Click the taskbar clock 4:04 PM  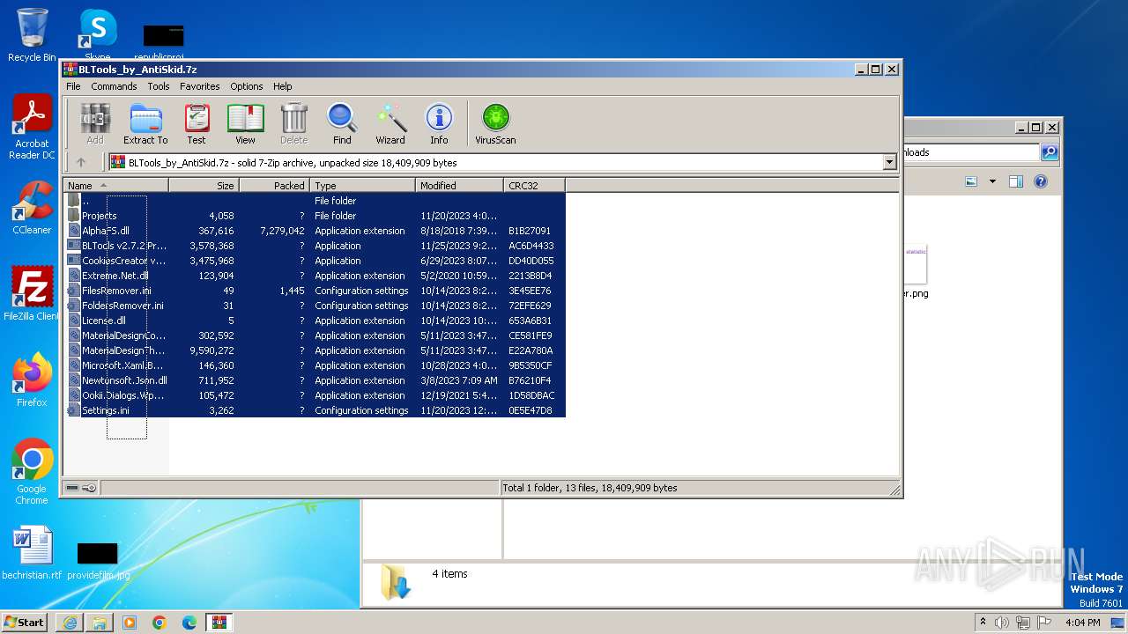[1081, 623]
